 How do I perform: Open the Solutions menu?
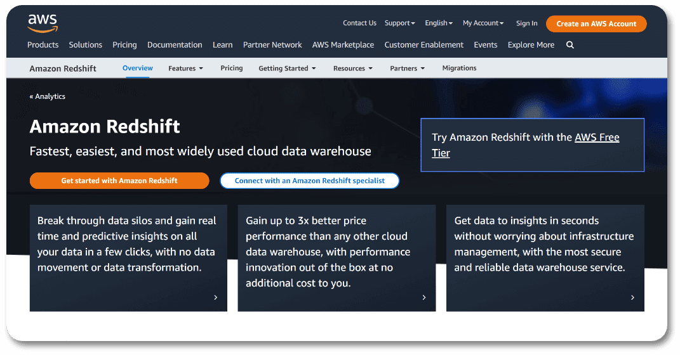(x=86, y=44)
